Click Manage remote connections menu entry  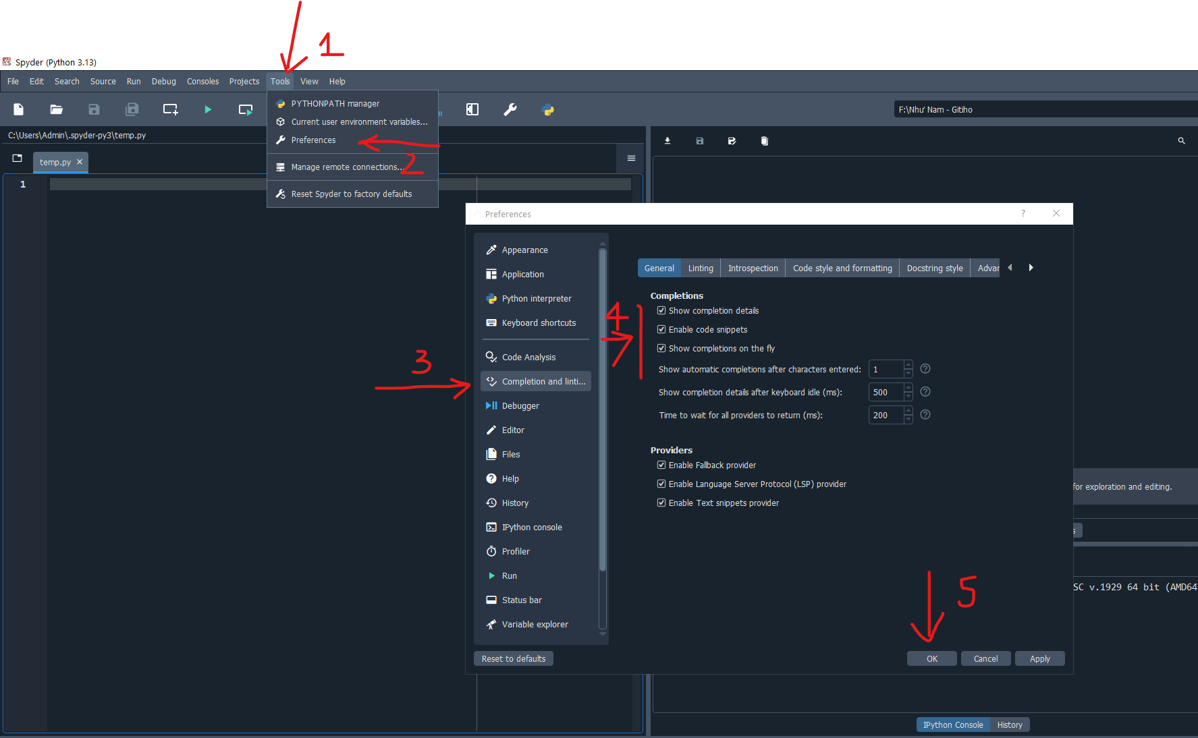pyautogui.click(x=352, y=167)
